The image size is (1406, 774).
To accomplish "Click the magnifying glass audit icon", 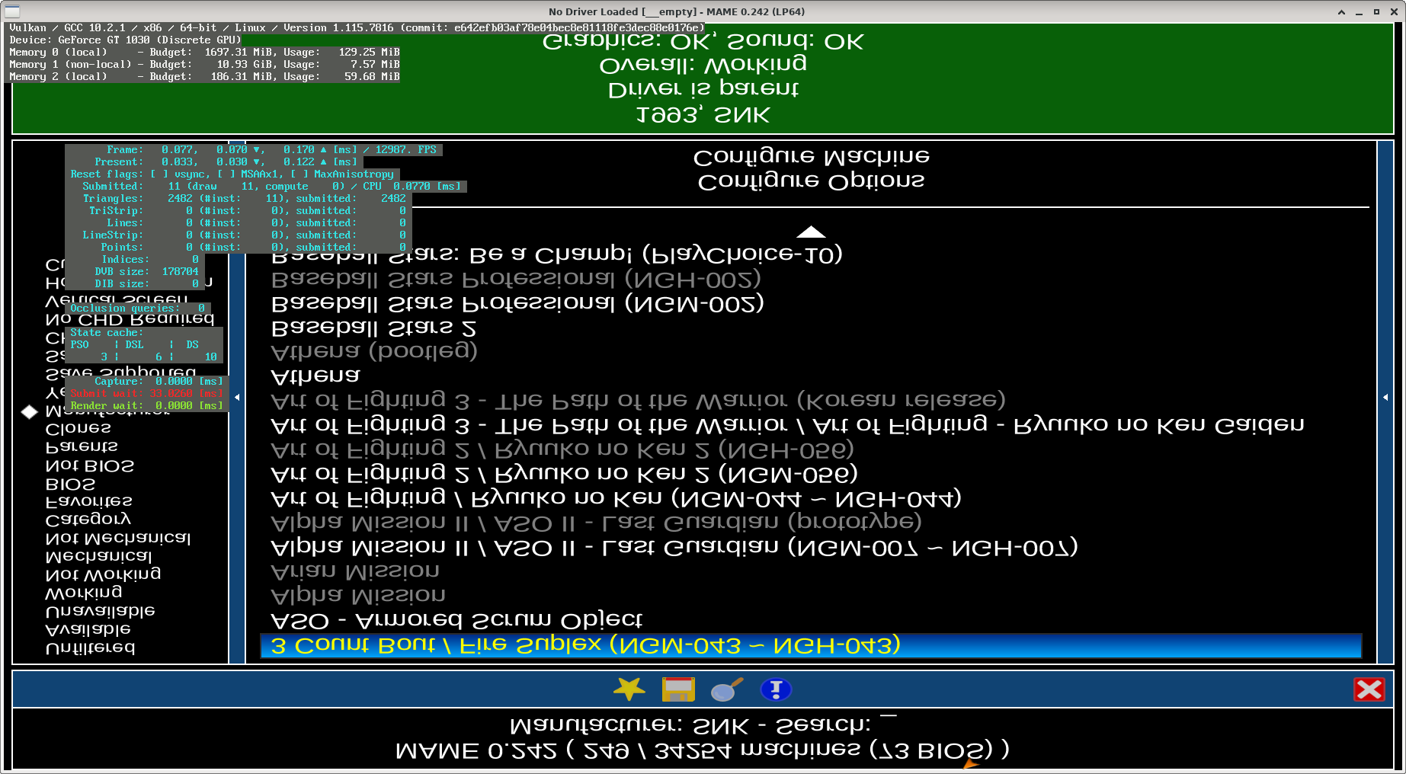I will 726,689.
